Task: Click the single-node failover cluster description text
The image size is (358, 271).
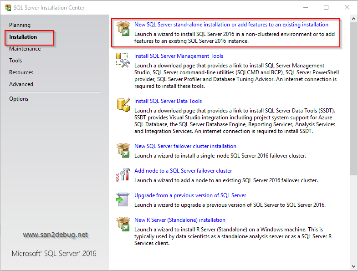Action: 220,156
